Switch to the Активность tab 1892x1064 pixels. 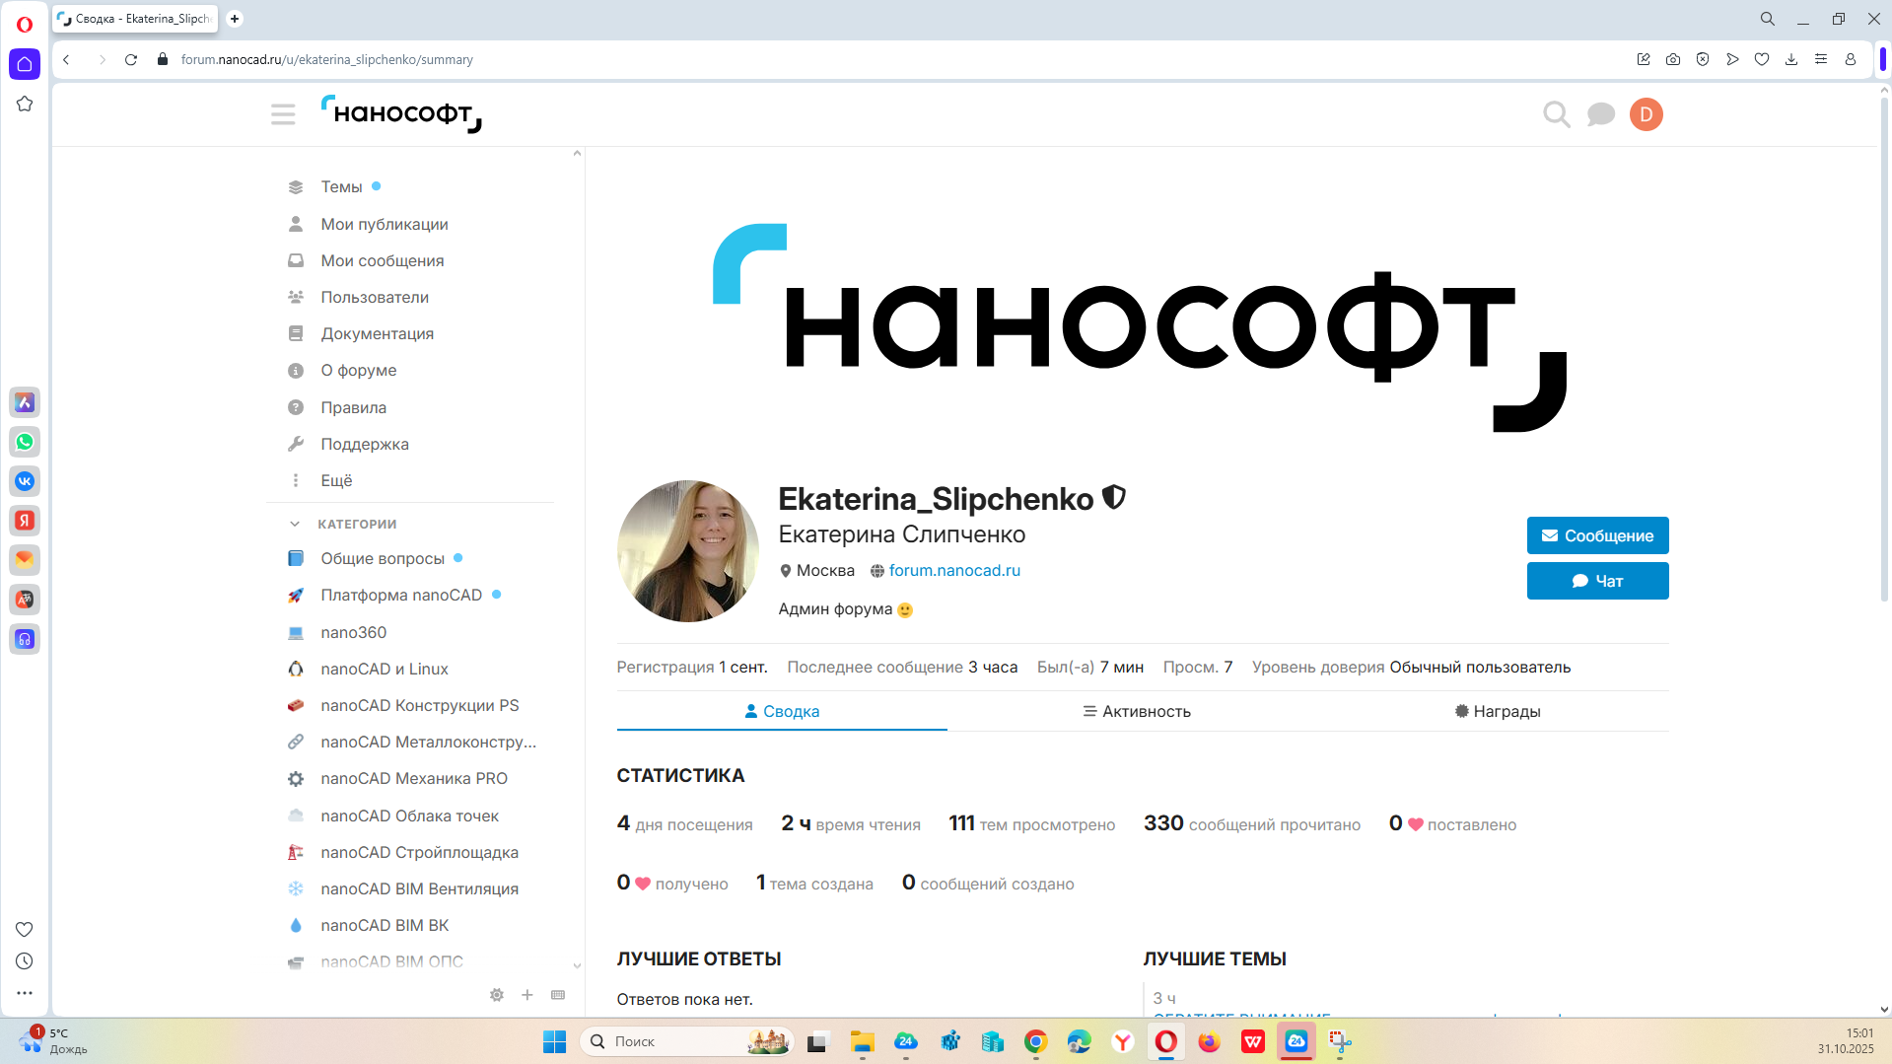click(1136, 711)
